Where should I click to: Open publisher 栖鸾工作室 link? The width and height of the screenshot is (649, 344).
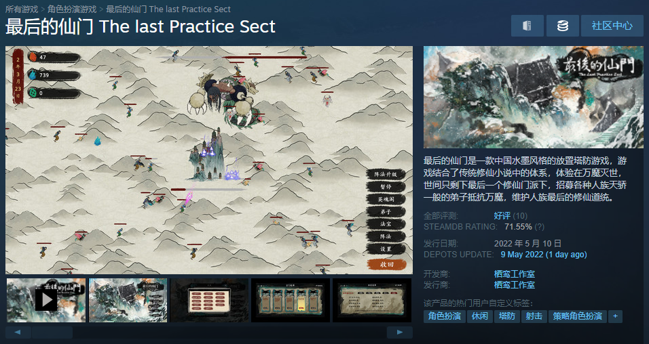tap(514, 285)
